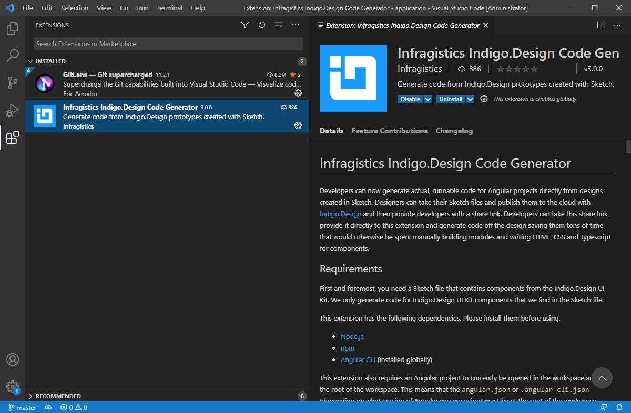This screenshot has height=413, width=631.
Task: Open the Edit menu
Action: [47, 8]
